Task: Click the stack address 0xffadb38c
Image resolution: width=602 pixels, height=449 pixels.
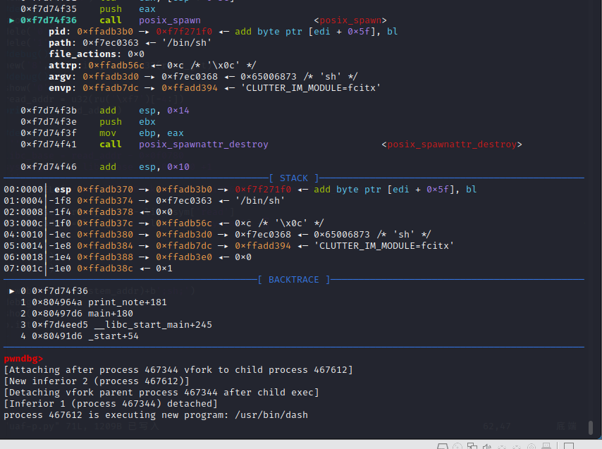Action: (105, 269)
